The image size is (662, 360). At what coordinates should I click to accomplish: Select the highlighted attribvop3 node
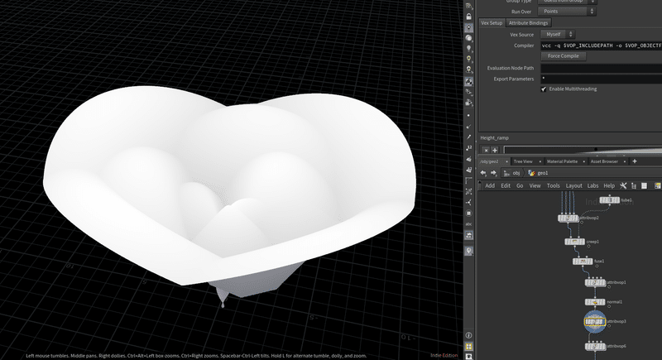click(x=595, y=322)
